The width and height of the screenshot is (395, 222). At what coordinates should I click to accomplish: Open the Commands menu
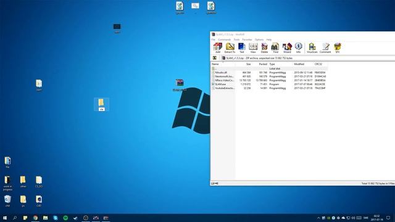[x=224, y=39]
